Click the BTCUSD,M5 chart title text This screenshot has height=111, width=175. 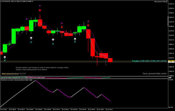(6, 2)
